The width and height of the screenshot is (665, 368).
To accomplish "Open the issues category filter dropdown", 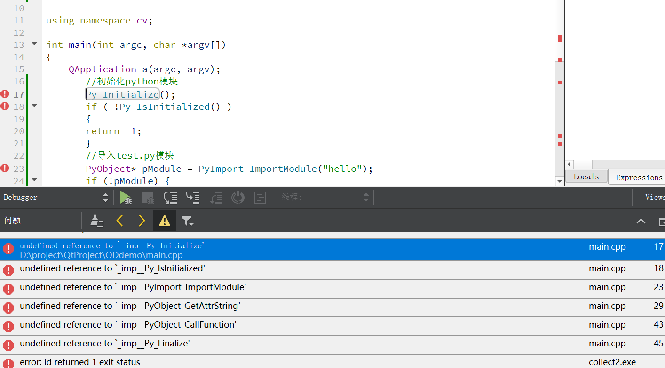I will click(188, 221).
